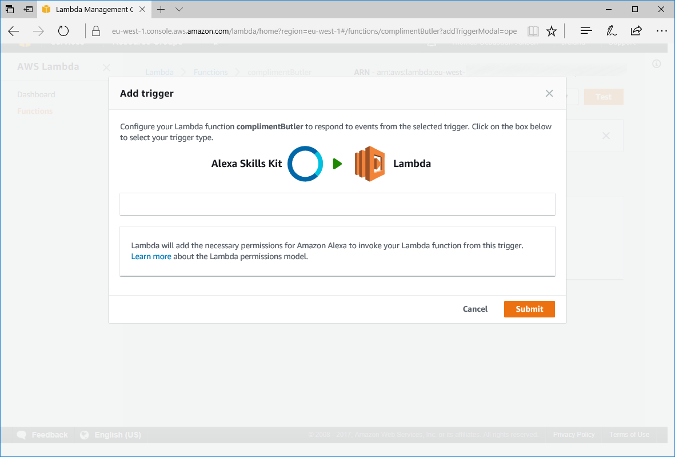Close the Add trigger dialog with X
This screenshot has width=675, height=457.
point(549,93)
